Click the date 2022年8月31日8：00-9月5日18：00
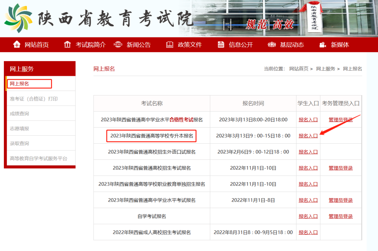Screen dimensions: 378x251 coord(253,232)
